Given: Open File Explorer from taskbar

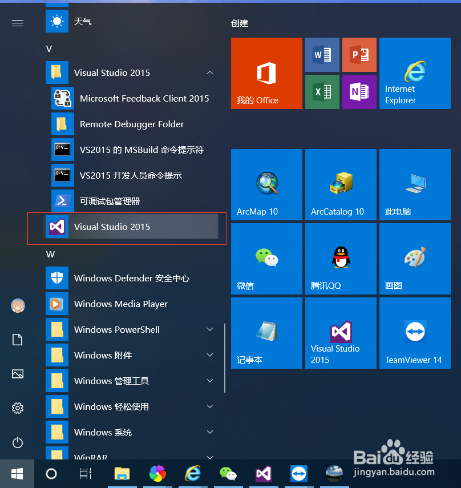Looking at the screenshot, I should 122,474.
